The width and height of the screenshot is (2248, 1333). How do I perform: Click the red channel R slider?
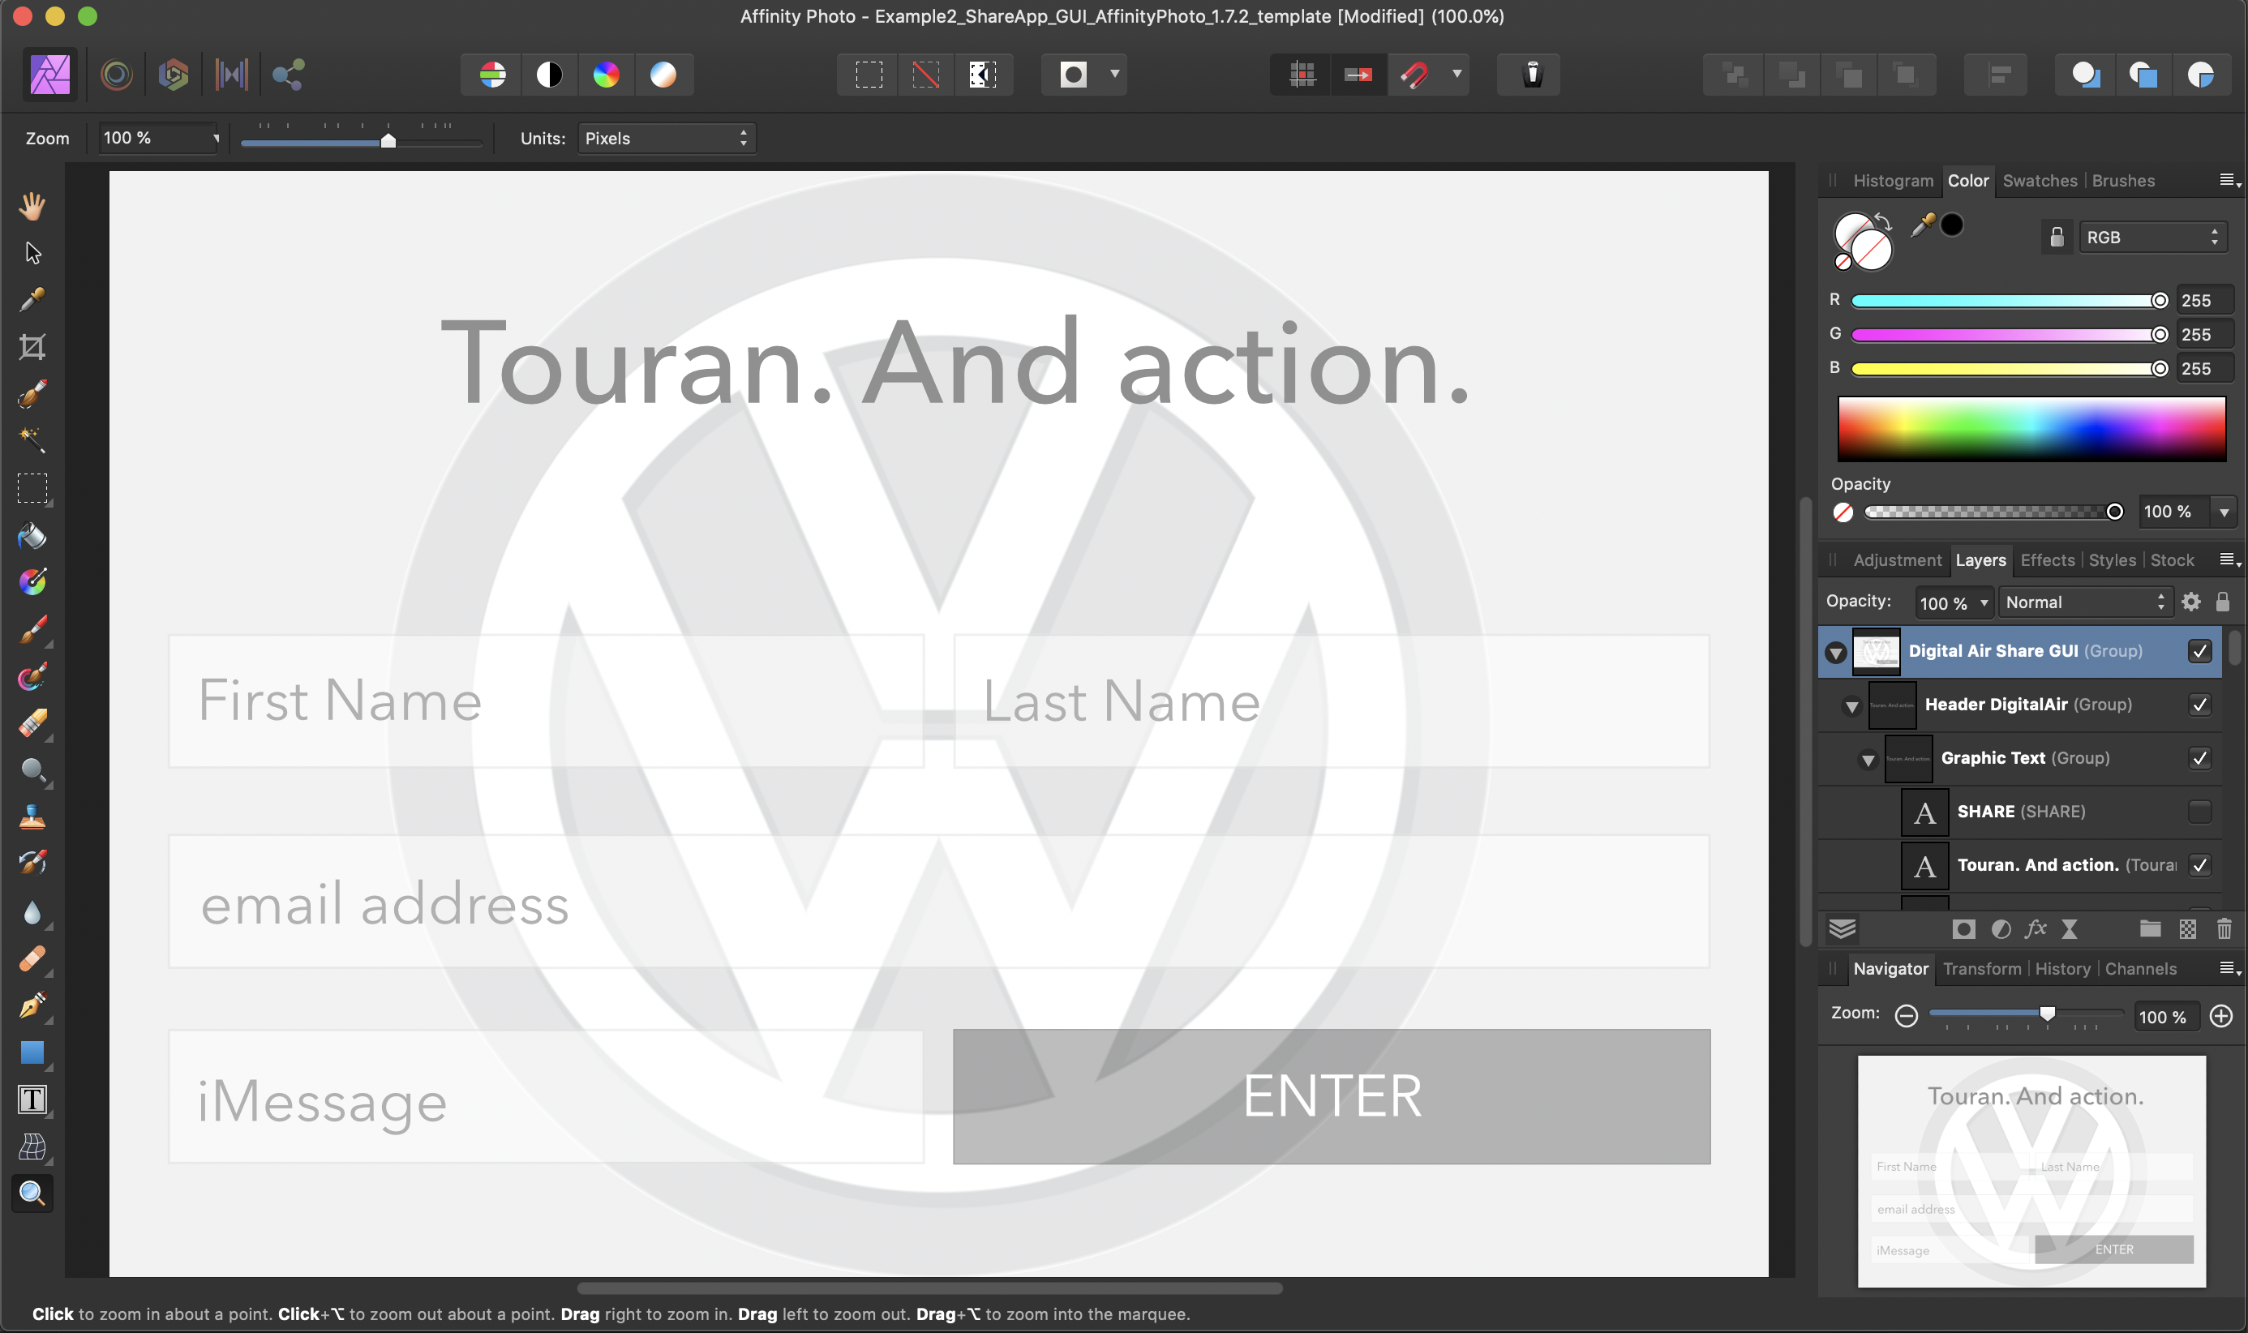(x=2005, y=301)
